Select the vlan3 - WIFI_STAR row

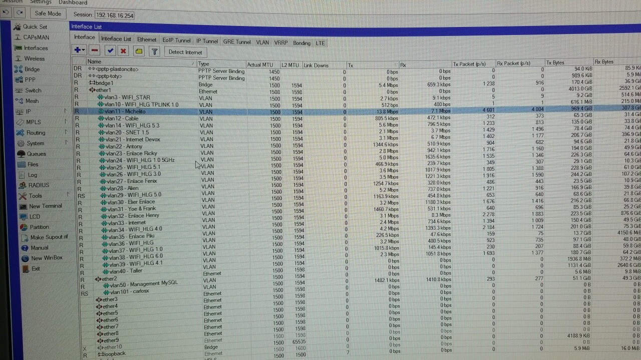(357, 98)
